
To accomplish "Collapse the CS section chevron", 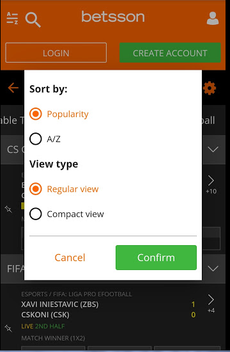I will 213,149.
